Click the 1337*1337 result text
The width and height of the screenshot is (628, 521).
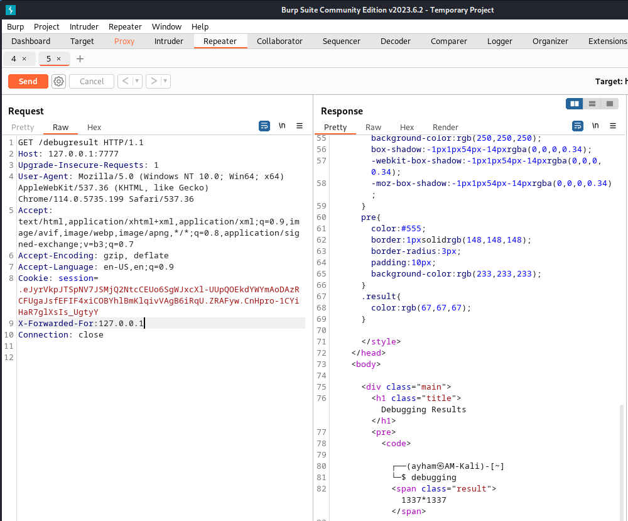[424, 500]
